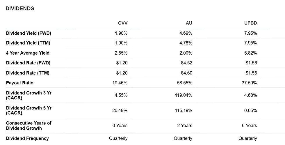Select AU's 119.04% three-year growth value
The image size is (285, 145).
click(184, 95)
